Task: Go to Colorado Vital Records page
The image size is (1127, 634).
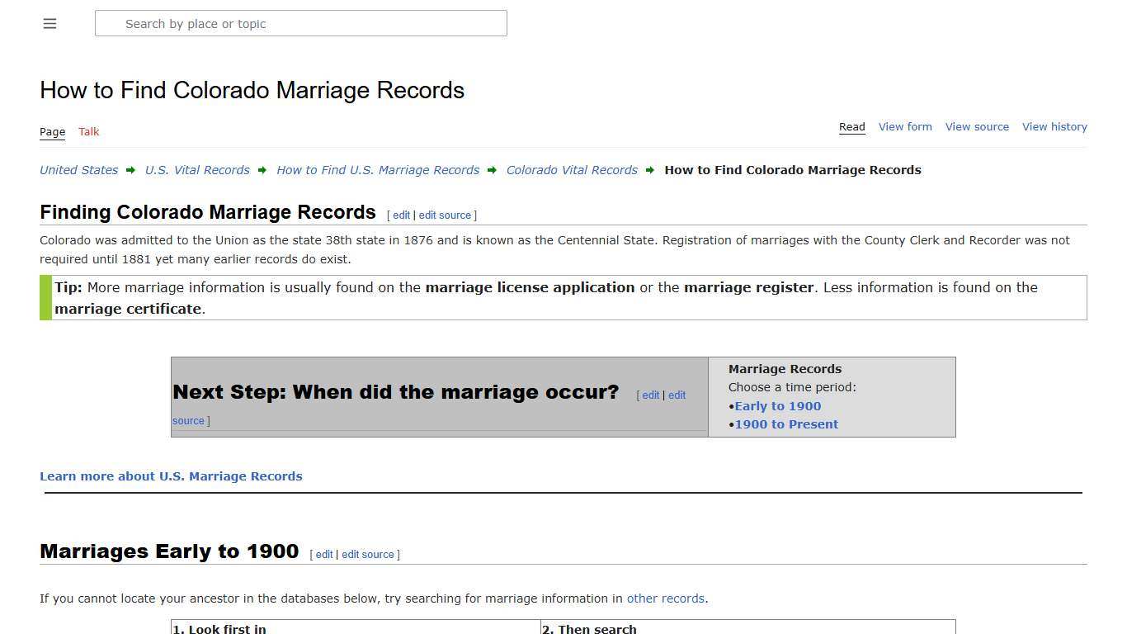Action: (572, 170)
